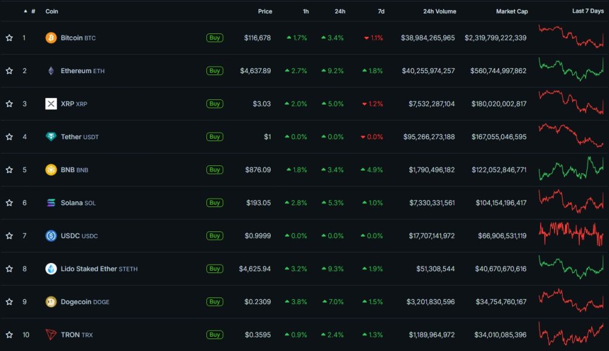The image size is (609, 351).
Task: Click the Tether USDT coin logo
Action: pyautogui.click(x=52, y=136)
